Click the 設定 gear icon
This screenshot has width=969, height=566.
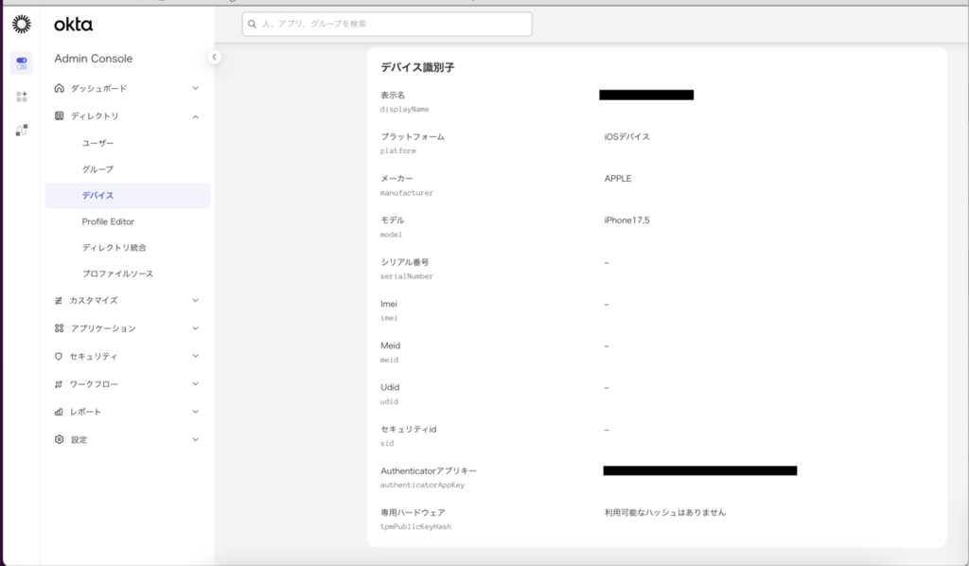[60, 439]
